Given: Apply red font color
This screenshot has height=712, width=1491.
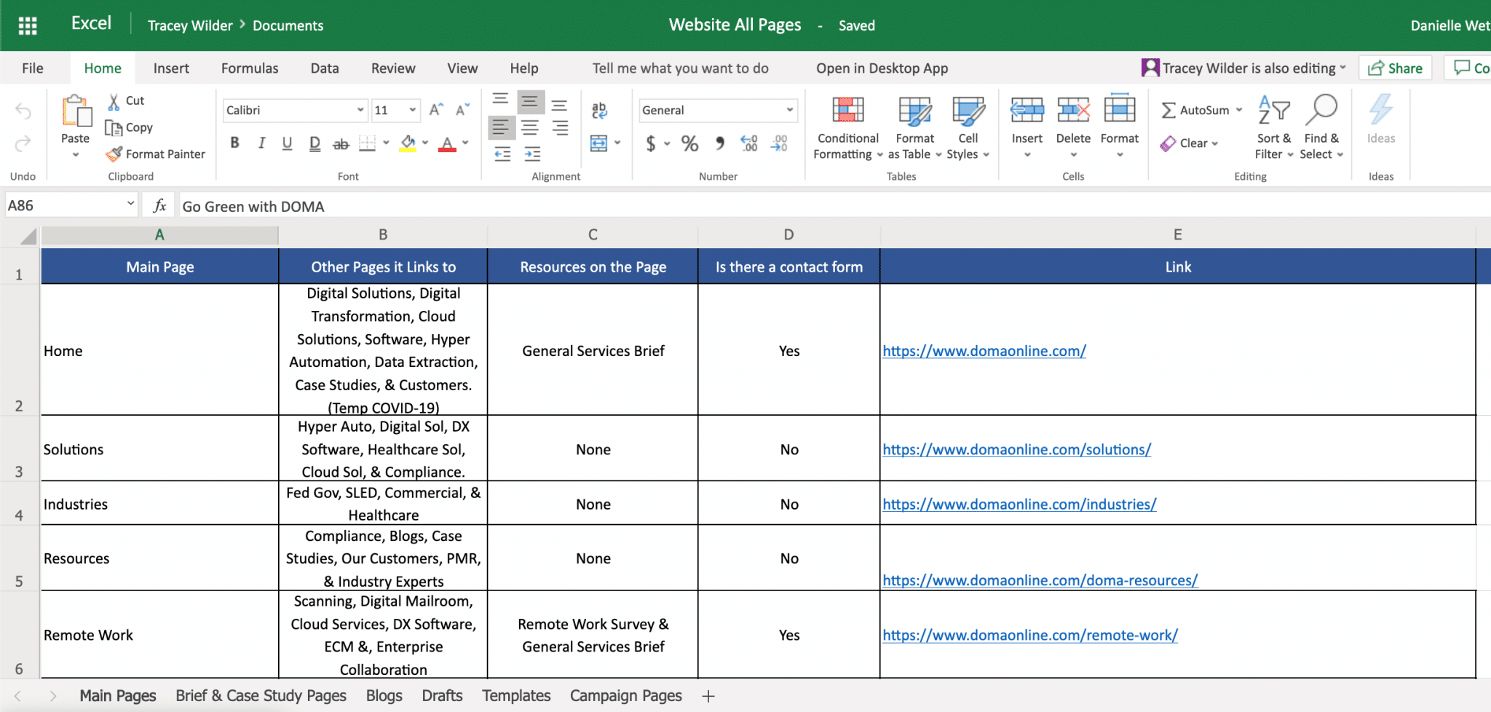Looking at the screenshot, I should point(448,143).
